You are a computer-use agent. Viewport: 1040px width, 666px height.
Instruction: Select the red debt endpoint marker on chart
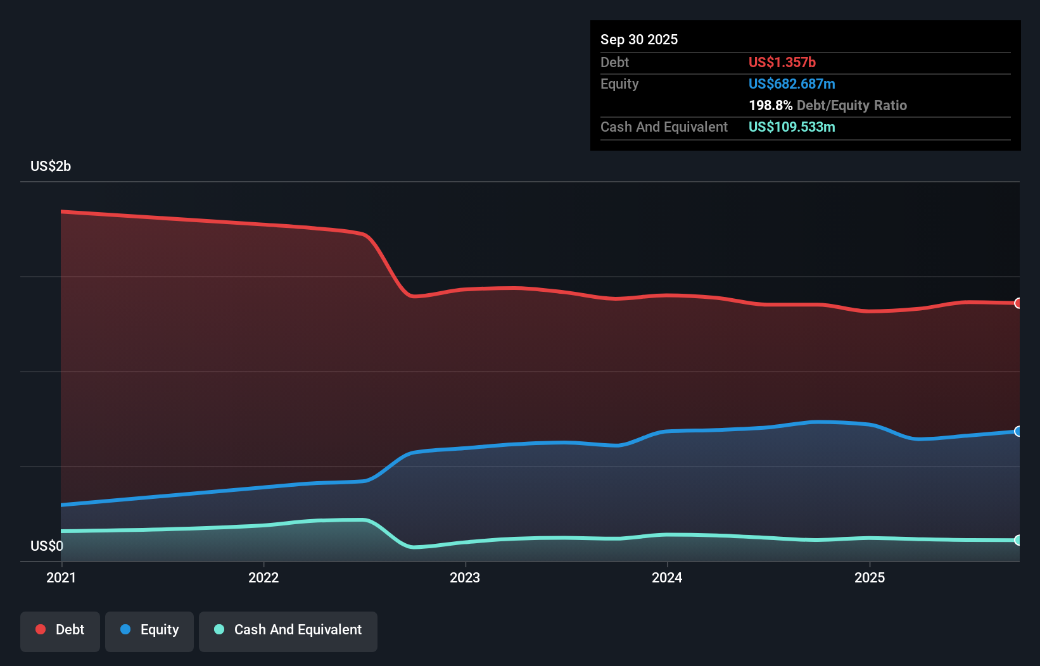tap(1017, 303)
